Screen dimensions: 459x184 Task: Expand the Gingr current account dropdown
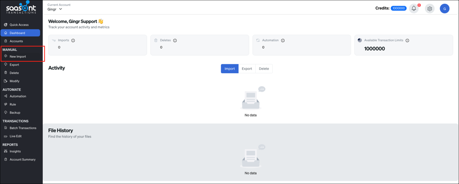point(55,9)
